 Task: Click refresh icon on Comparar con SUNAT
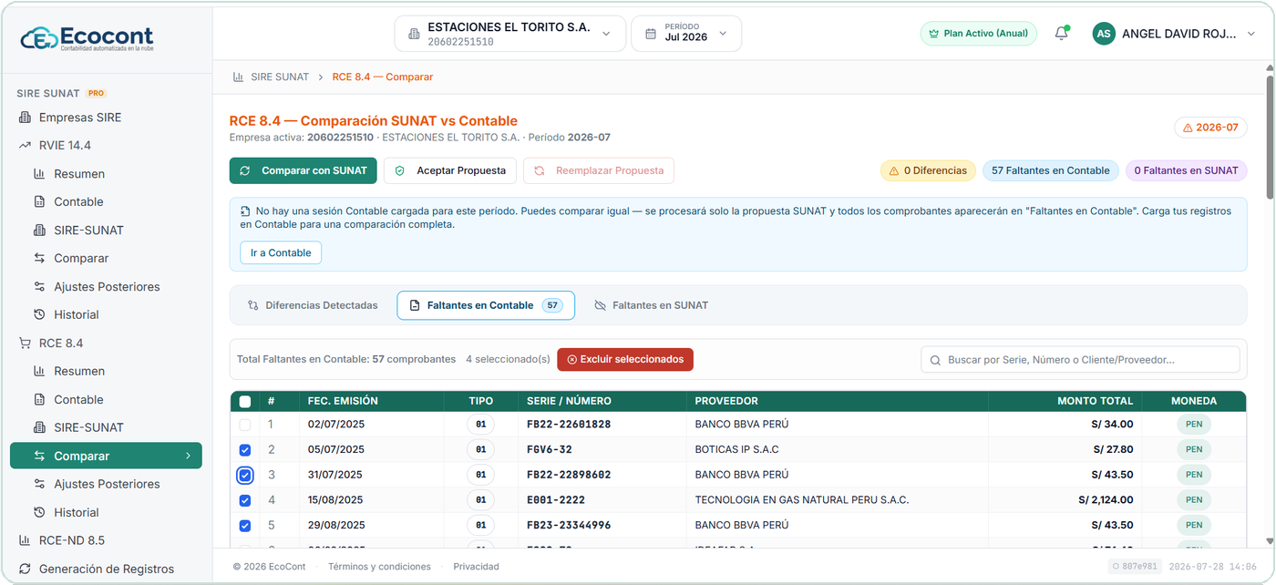[245, 170]
